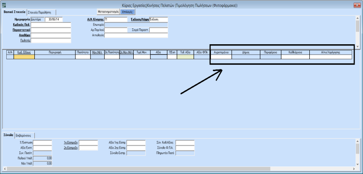This screenshot has width=363, height=174.
Task: Click the 1η Είσπραξη link label
Action: click(x=71, y=143)
